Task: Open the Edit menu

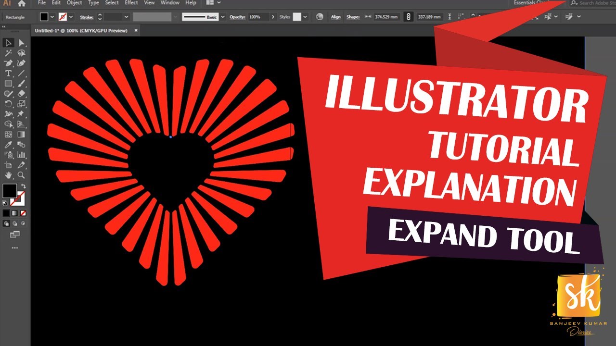Action: (56, 3)
